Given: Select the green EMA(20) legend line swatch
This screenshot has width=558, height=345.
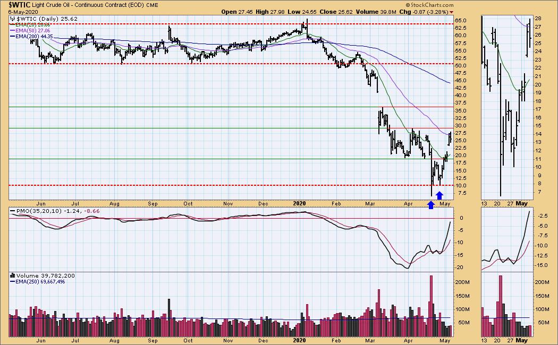Looking at the screenshot, I should click(x=12, y=25).
